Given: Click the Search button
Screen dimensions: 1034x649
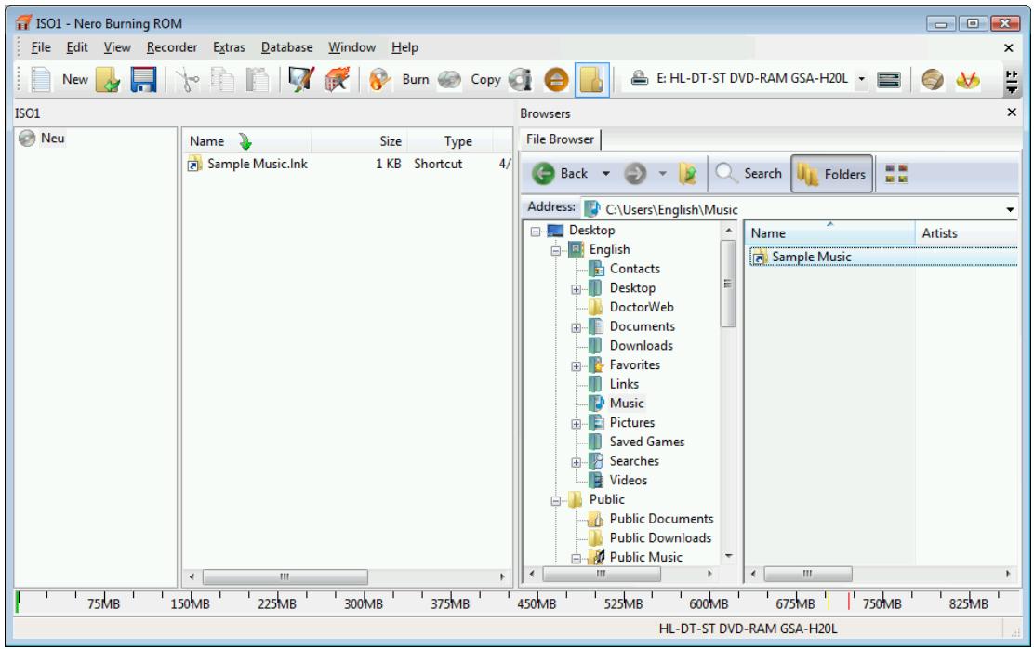Looking at the screenshot, I should pyautogui.click(x=749, y=174).
